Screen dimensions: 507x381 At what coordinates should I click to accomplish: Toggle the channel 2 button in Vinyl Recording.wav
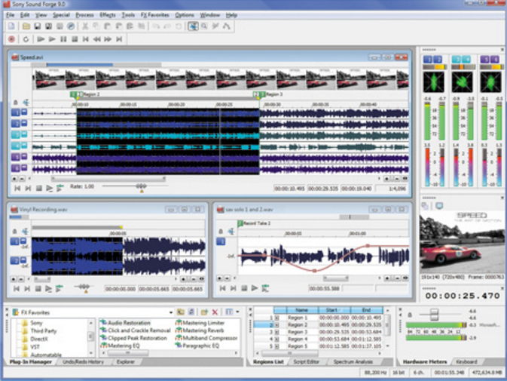point(14,260)
